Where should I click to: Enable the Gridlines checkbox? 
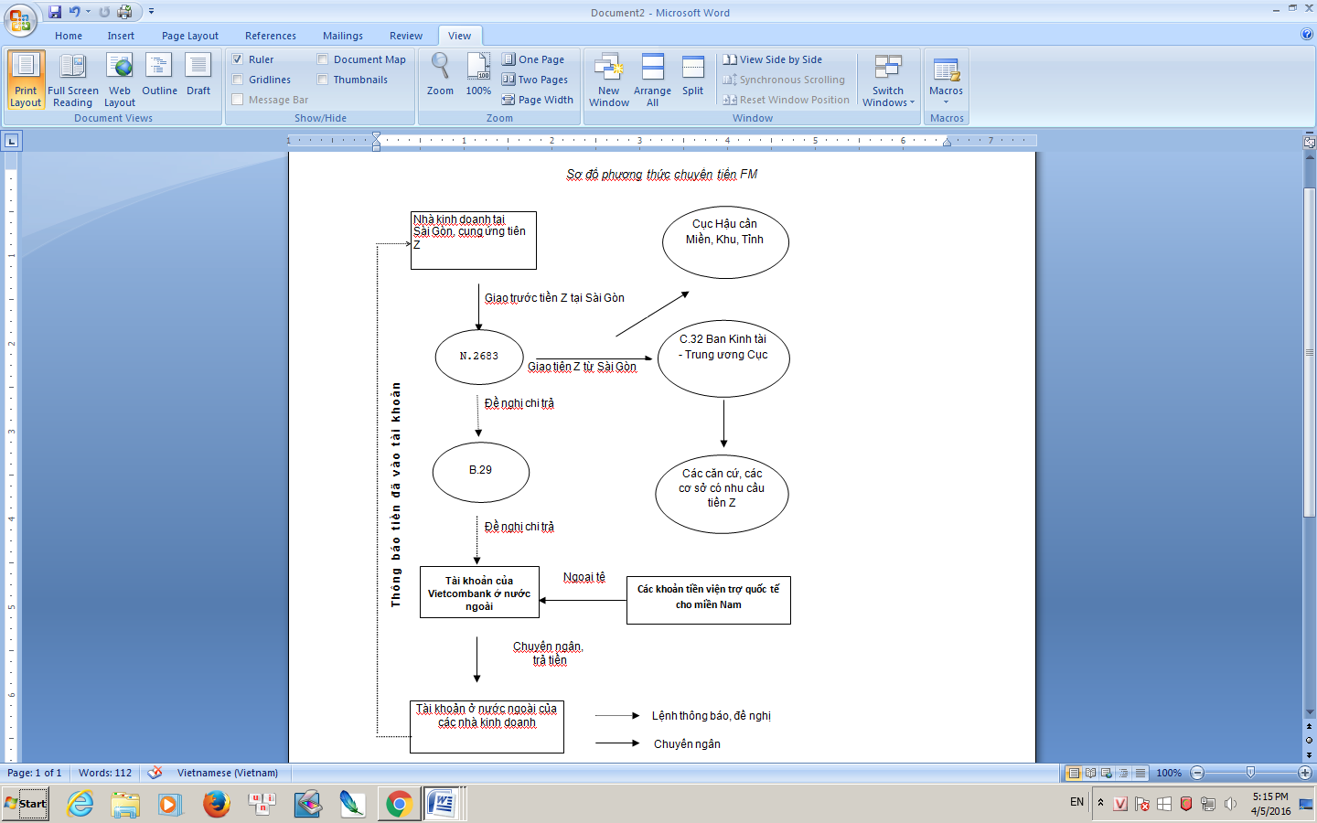pos(238,80)
